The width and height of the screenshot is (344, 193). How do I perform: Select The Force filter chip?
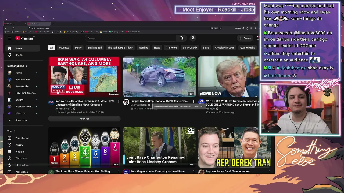coord(171,48)
